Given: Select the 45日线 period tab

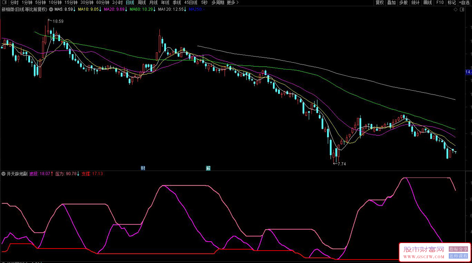Looking at the screenshot, I should tap(191, 3).
